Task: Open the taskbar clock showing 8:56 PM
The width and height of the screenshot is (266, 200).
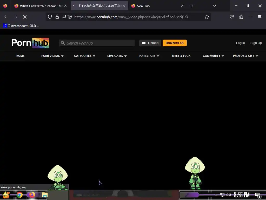Action: click(x=242, y=195)
